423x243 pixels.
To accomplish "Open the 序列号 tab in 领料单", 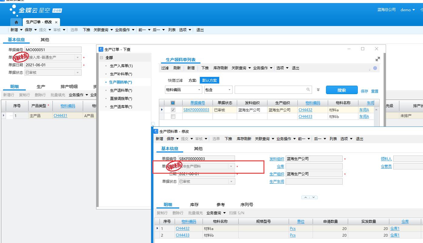I will pos(247,205).
